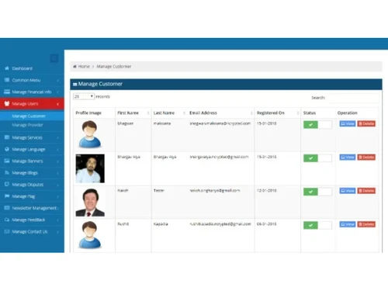Click the Dashboard home icon in sidebar
Screen dimensions: 388x291
point(7,68)
